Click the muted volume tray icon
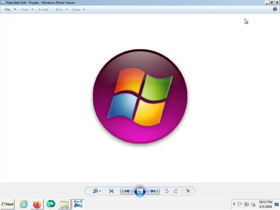This screenshot has width=280, height=210. coord(253,204)
